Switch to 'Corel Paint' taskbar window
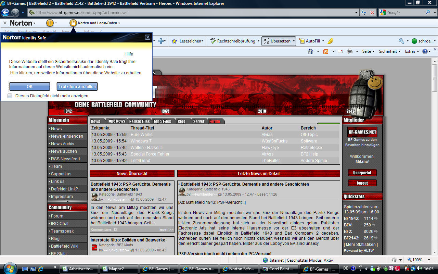Screen dimensions: 438x274 (279, 269)
